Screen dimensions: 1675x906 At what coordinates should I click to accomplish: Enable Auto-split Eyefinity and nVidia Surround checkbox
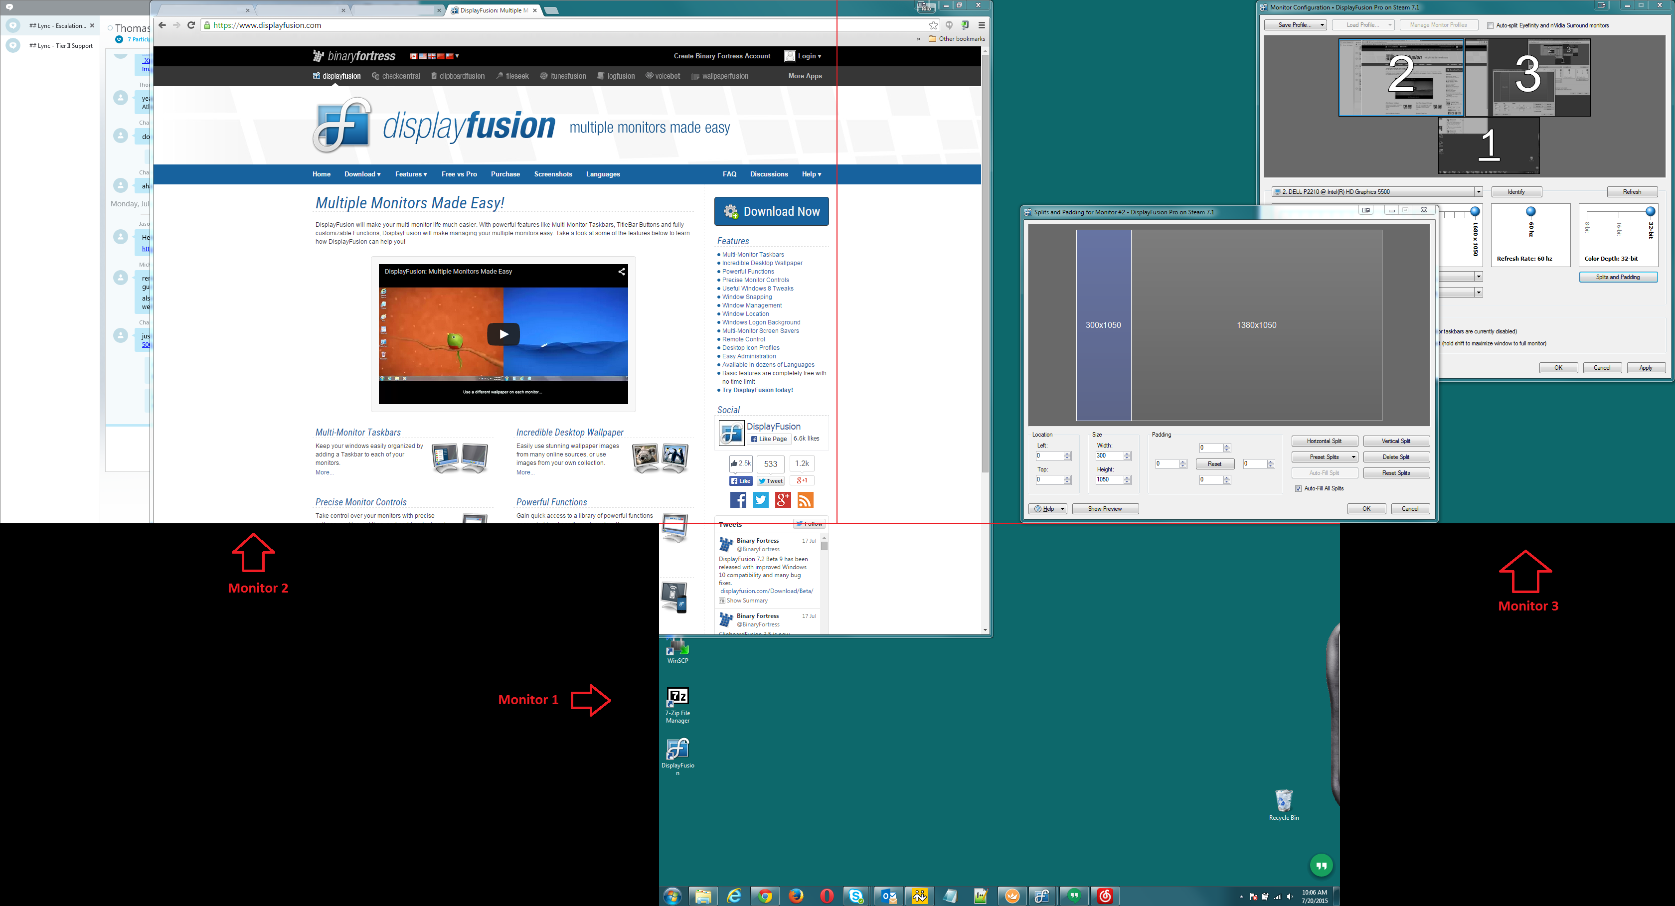pos(1491,25)
